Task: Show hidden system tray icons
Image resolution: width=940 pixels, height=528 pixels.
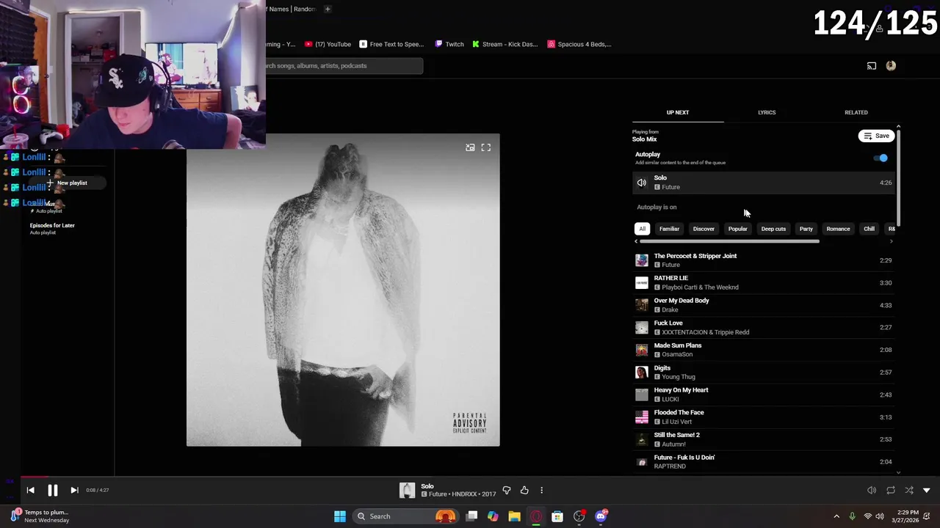Action: pyautogui.click(x=836, y=516)
